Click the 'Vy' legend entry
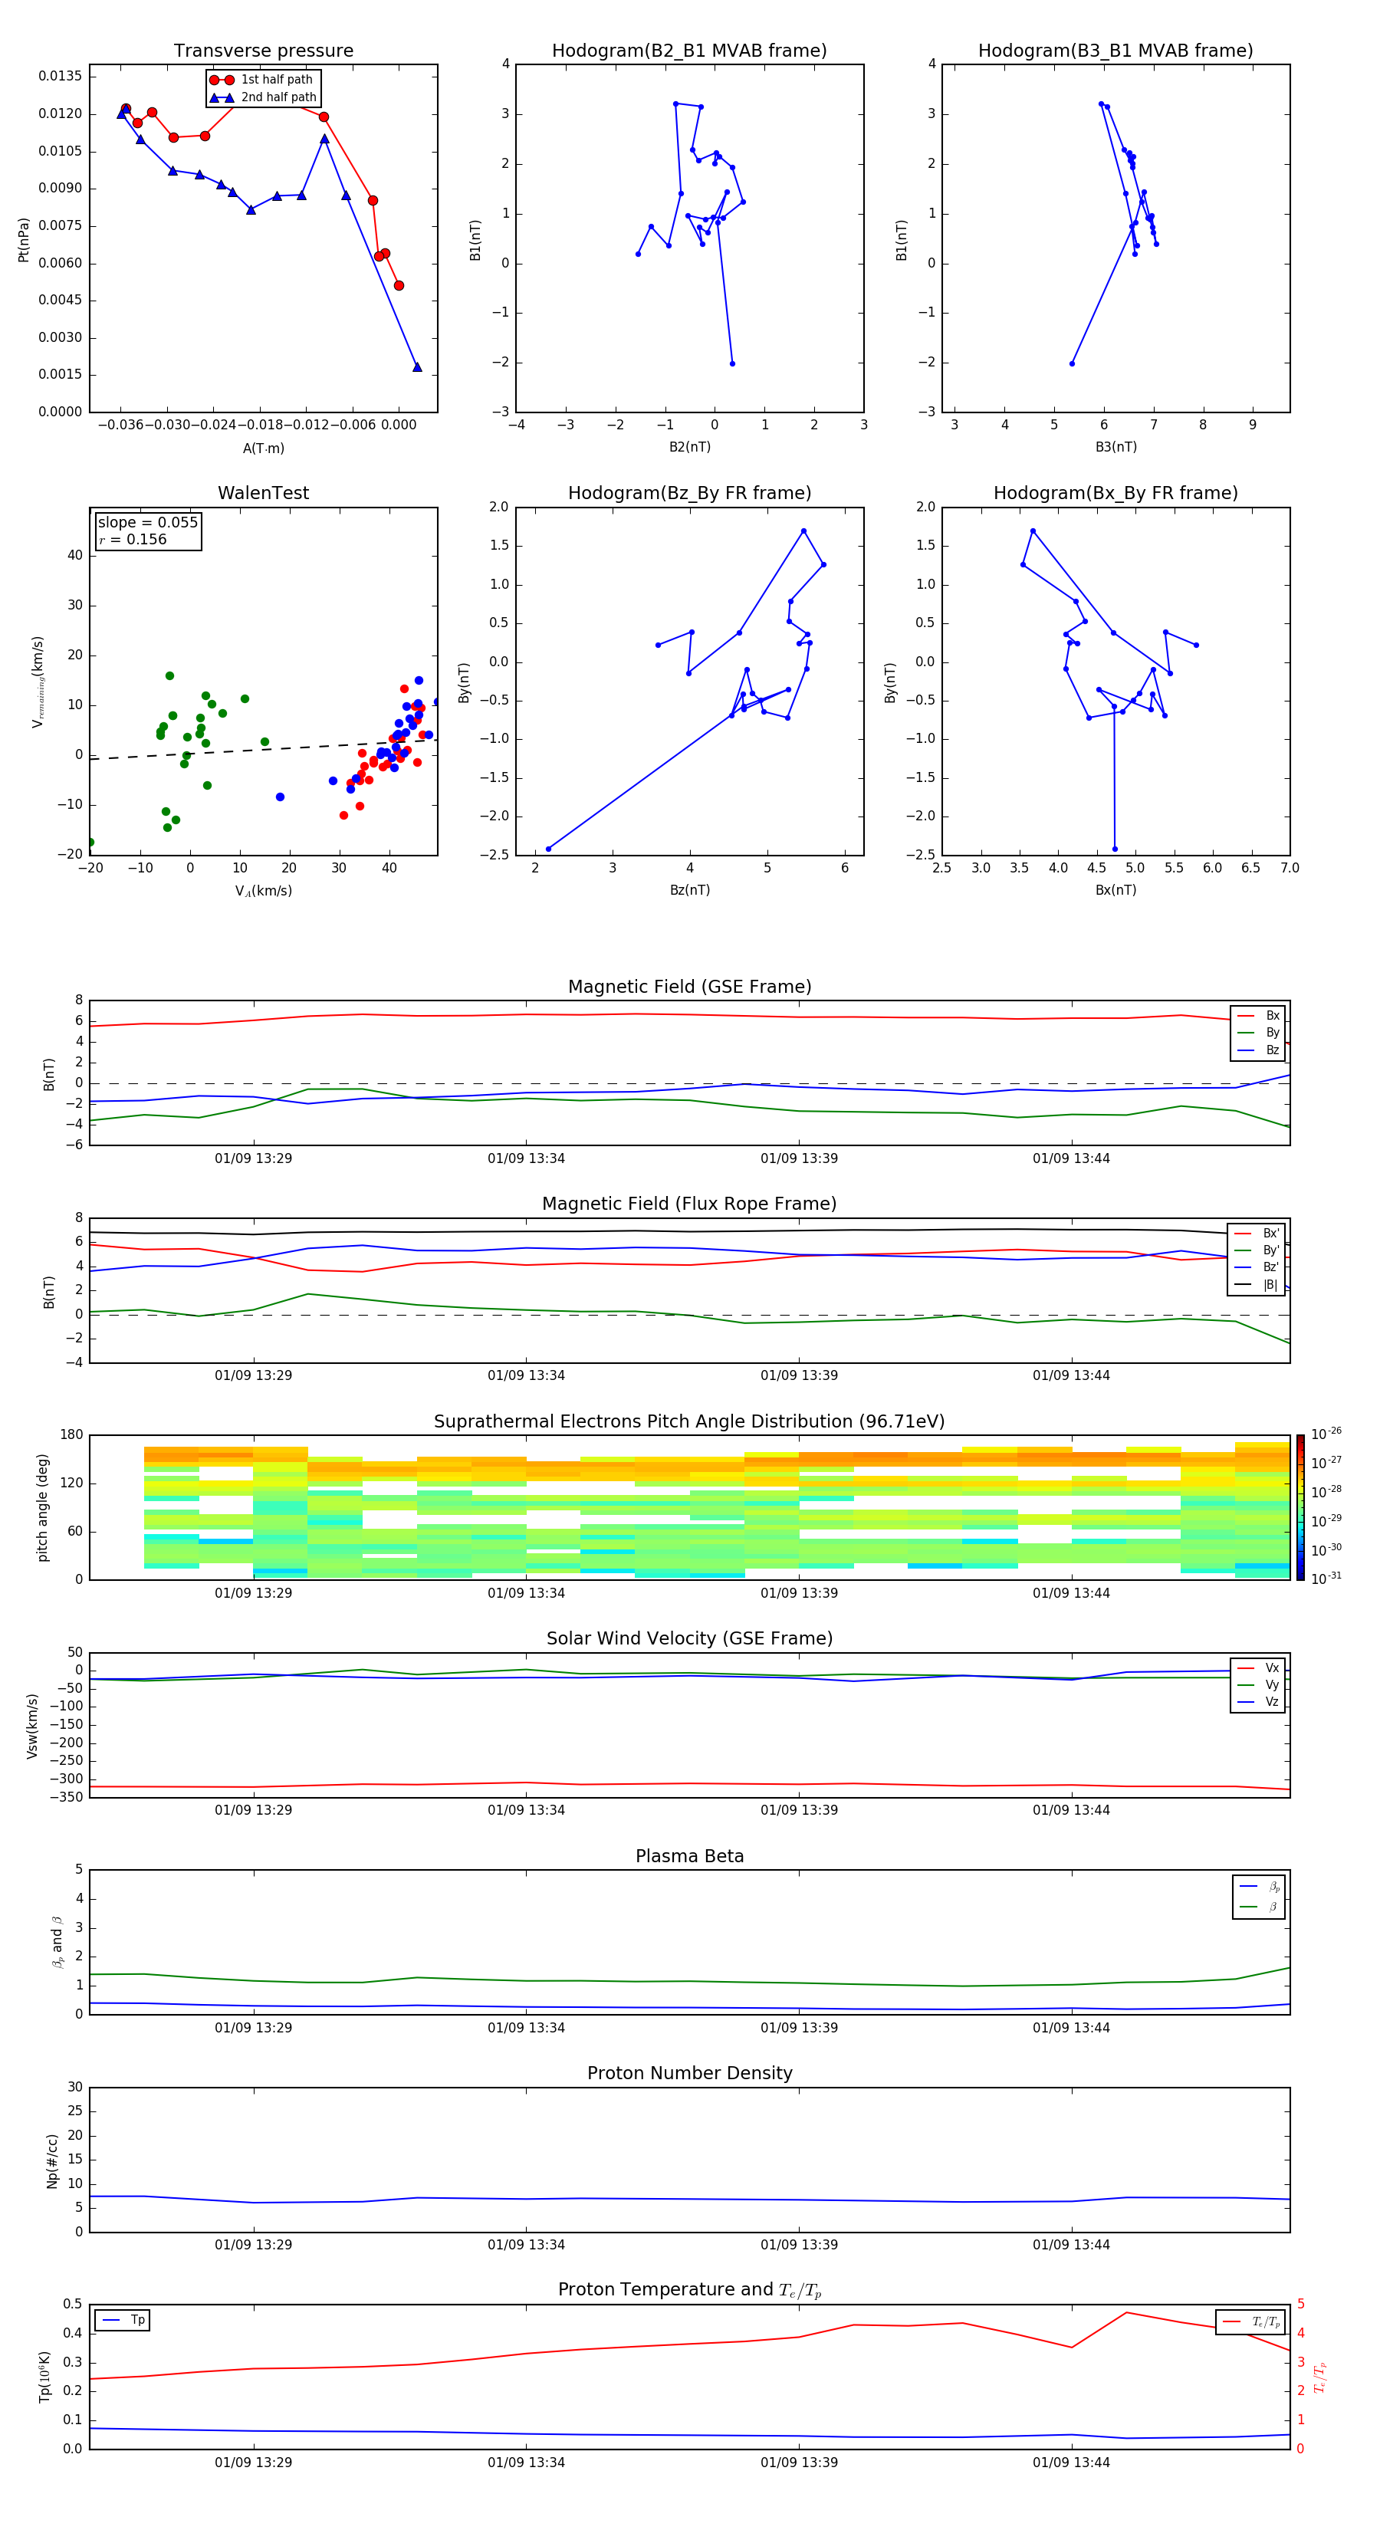 (x=1259, y=1684)
